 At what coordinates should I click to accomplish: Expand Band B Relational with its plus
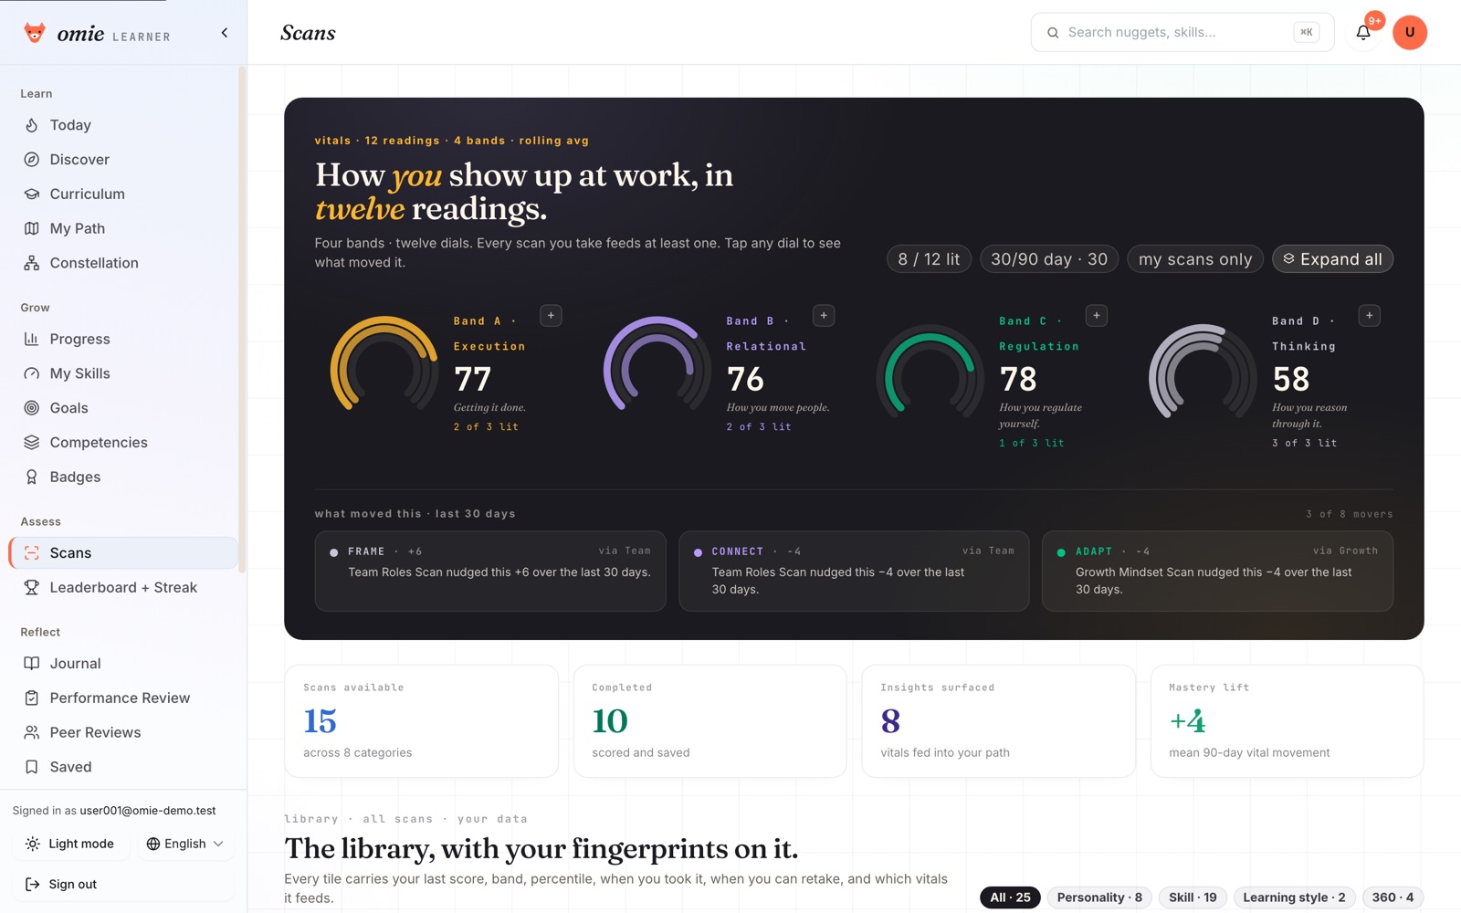click(824, 316)
